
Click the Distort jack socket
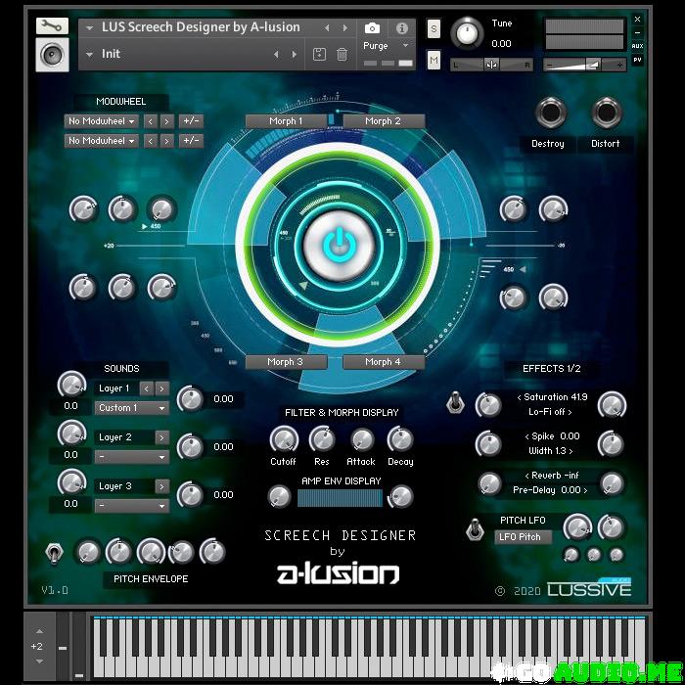pos(607,113)
